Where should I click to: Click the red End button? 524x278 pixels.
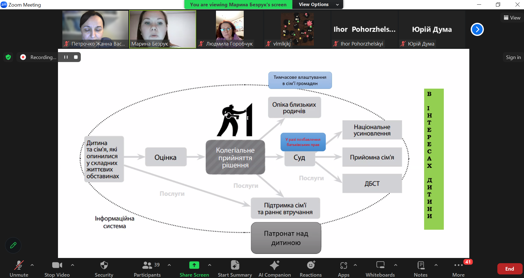click(x=509, y=269)
